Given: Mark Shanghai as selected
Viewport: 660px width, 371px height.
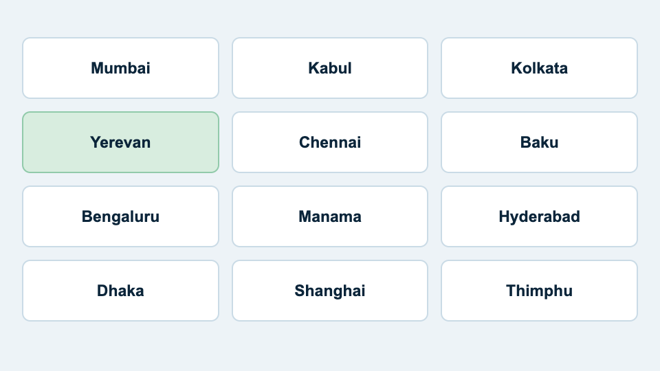Looking at the screenshot, I should [330, 291].
